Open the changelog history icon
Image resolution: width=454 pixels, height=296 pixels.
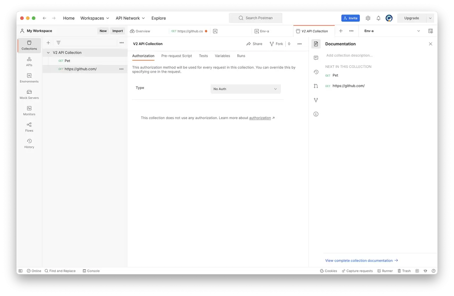pyautogui.click(x=316, y=72)
